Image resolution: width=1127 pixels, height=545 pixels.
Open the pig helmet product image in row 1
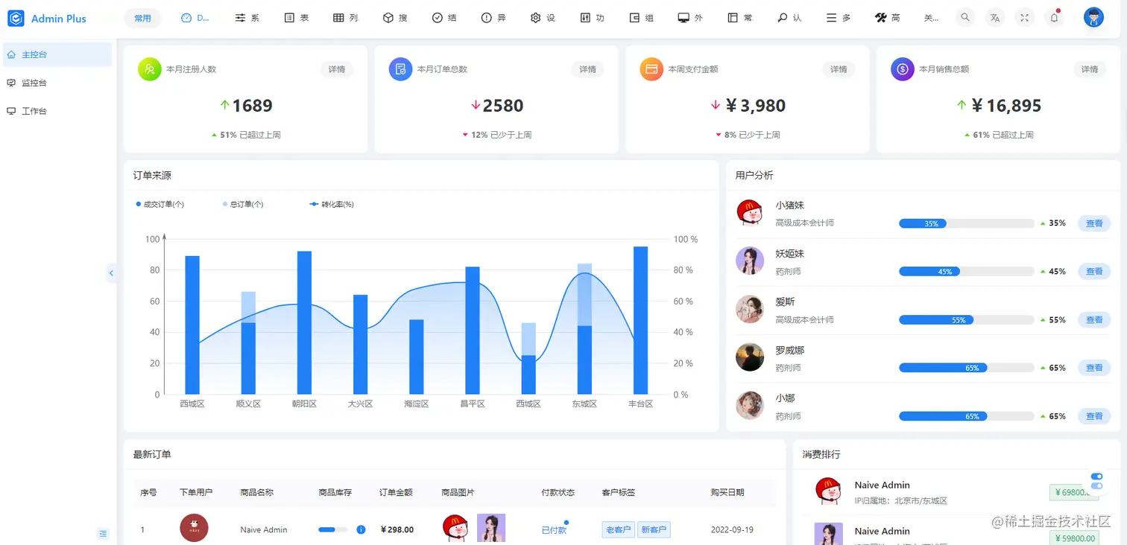coord(455,528)
